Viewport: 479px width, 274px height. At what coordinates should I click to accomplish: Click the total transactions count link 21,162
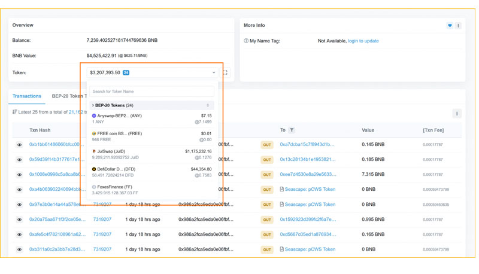(x=76, y=112)
